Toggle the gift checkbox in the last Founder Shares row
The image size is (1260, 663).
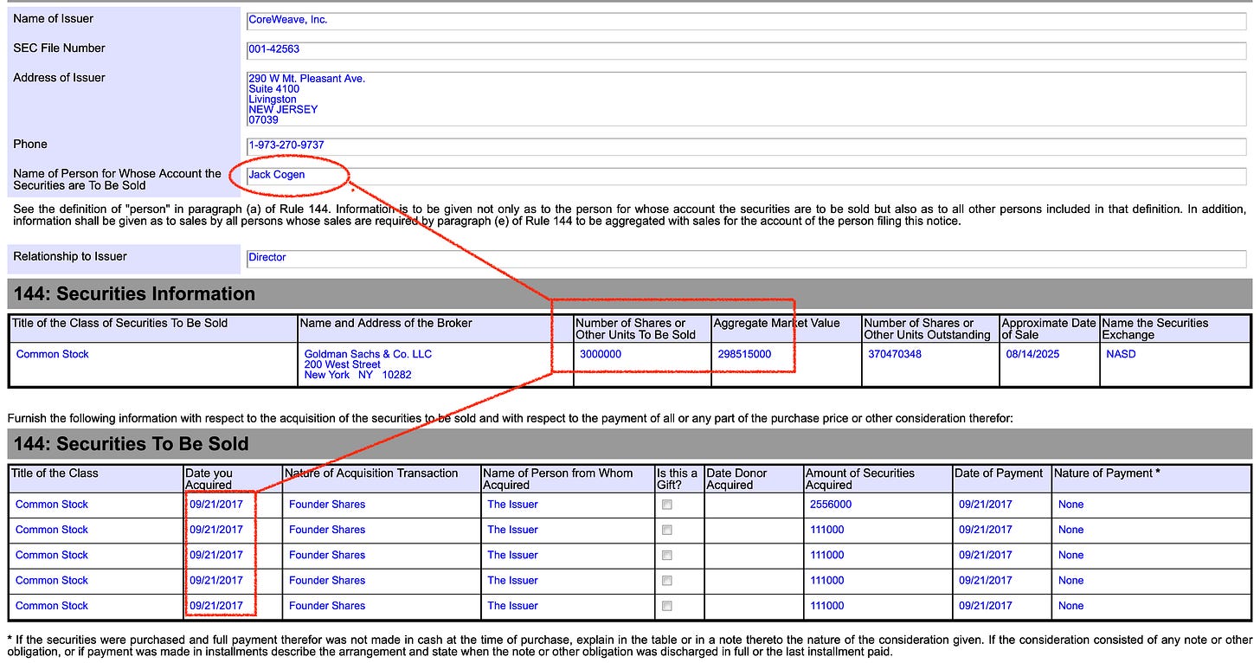click(x=667, y=606)
